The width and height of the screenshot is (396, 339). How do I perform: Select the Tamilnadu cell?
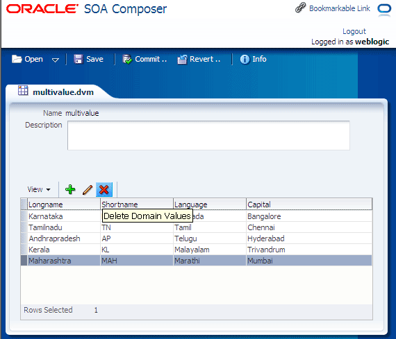64,227
